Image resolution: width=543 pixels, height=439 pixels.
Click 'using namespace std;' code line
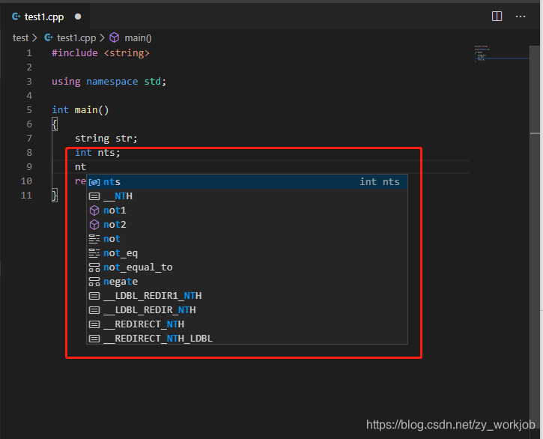pyautogui.click(x=109, y=82)
